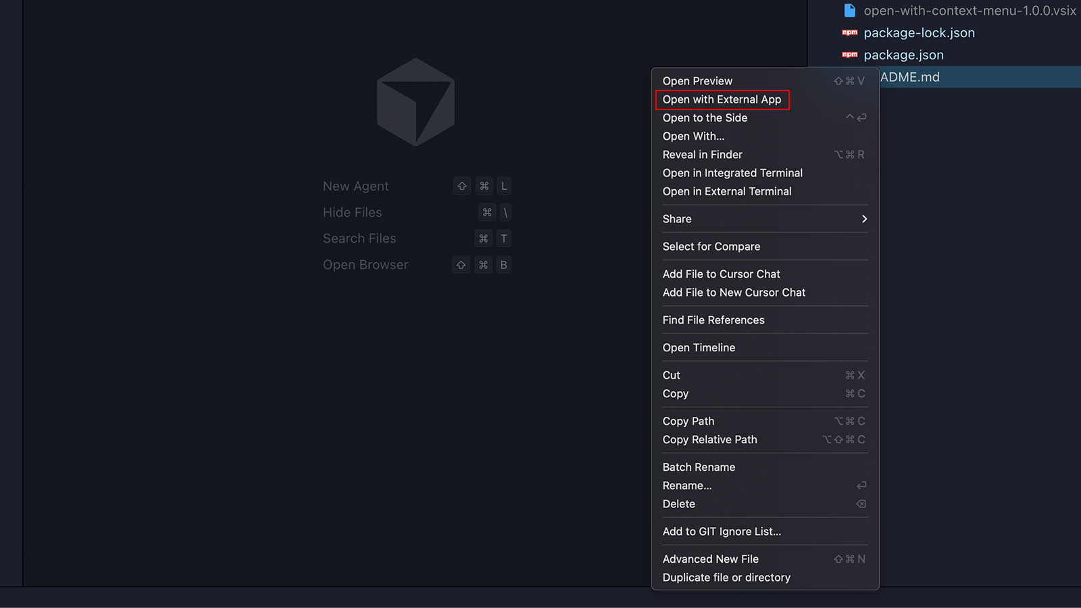1081x608 pixels.
Task: Expand the Share submenu arrow
Action: click(864, 219)
